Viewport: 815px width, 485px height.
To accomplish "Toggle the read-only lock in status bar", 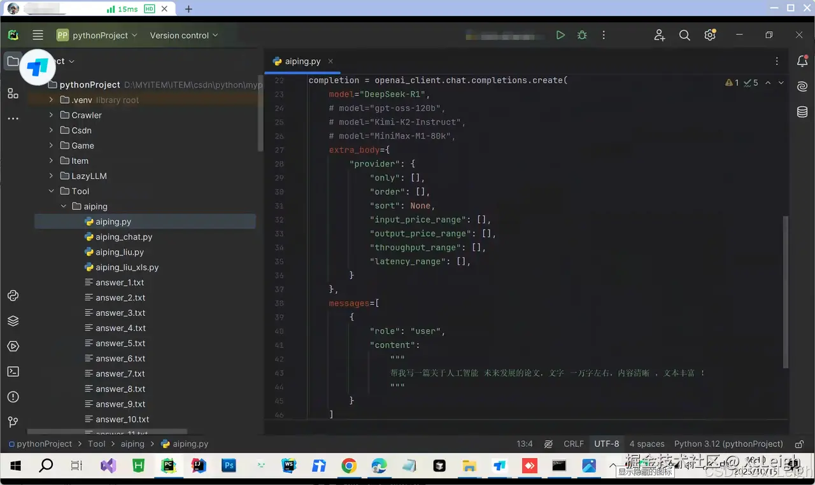I will pos(800,444).
